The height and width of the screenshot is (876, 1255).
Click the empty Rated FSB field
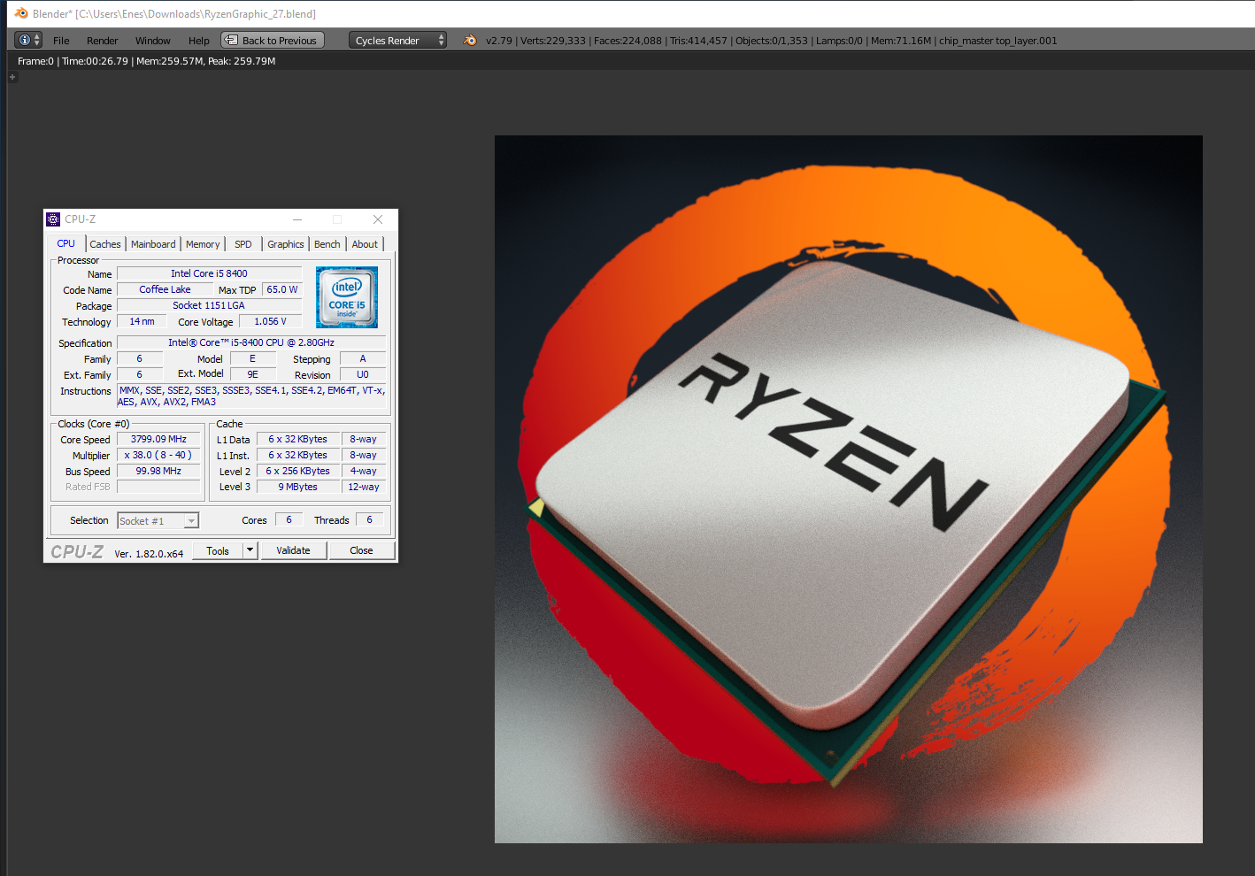coord(158,488)
